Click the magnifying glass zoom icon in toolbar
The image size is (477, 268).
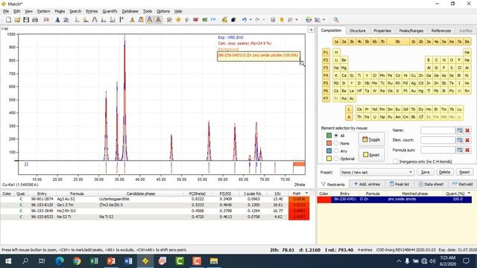click(336, 20)
